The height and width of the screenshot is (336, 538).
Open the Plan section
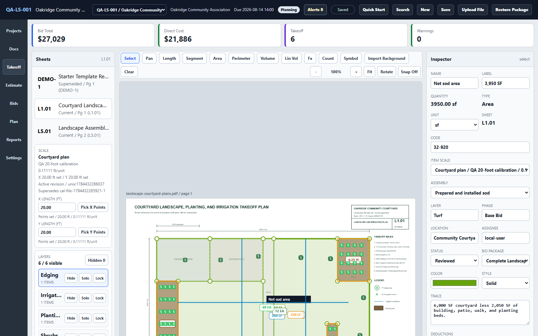14,122
